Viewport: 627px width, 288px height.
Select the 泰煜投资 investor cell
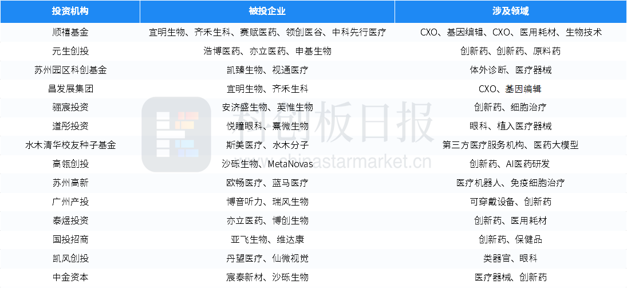pos(70,221)
